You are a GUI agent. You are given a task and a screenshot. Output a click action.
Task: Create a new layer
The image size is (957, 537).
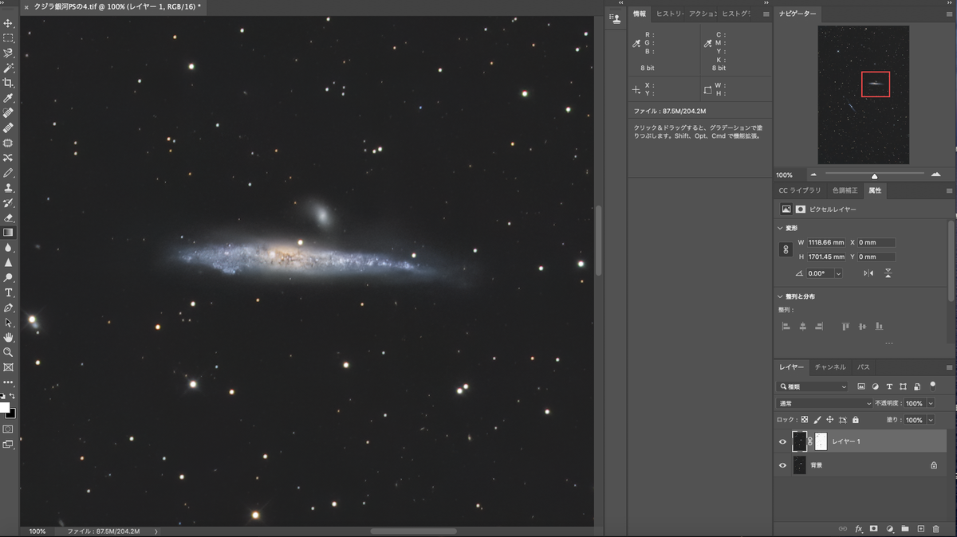920,528
